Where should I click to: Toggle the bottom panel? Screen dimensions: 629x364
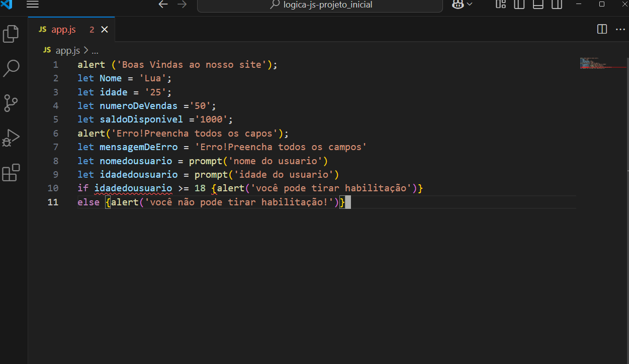pos(538,4)
